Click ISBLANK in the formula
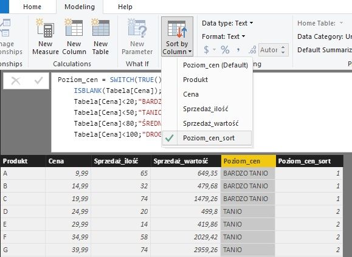352x257 pixels. pyautogui.click(x=88, y=91)
